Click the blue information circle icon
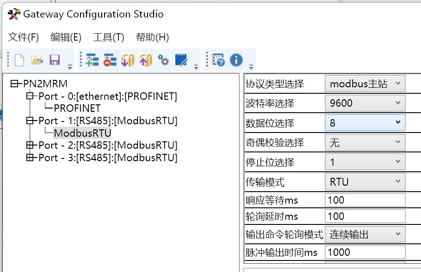This screenshot has height=272, width=421. (x=236, y=60)
